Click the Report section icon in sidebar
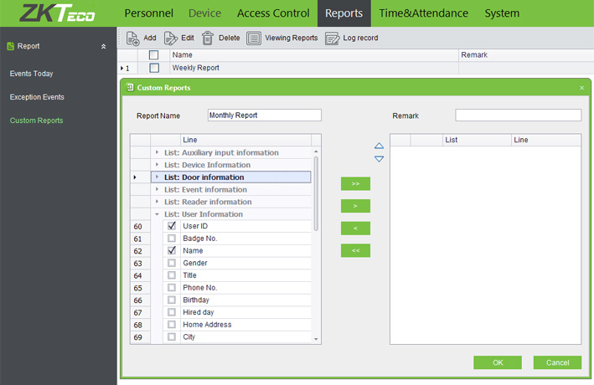Viewport: 594px width, 385px height. pos(10,46)
